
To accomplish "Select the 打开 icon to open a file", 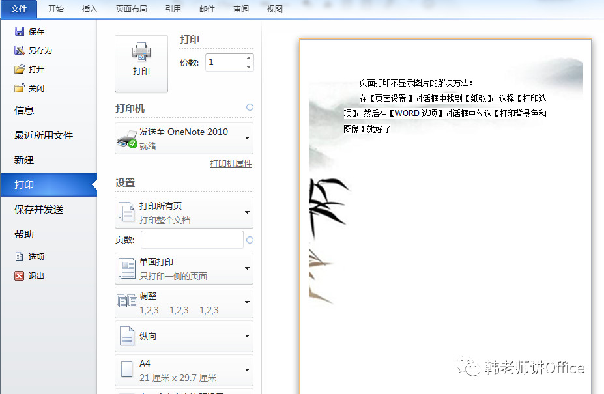I will tap(18, 69).
